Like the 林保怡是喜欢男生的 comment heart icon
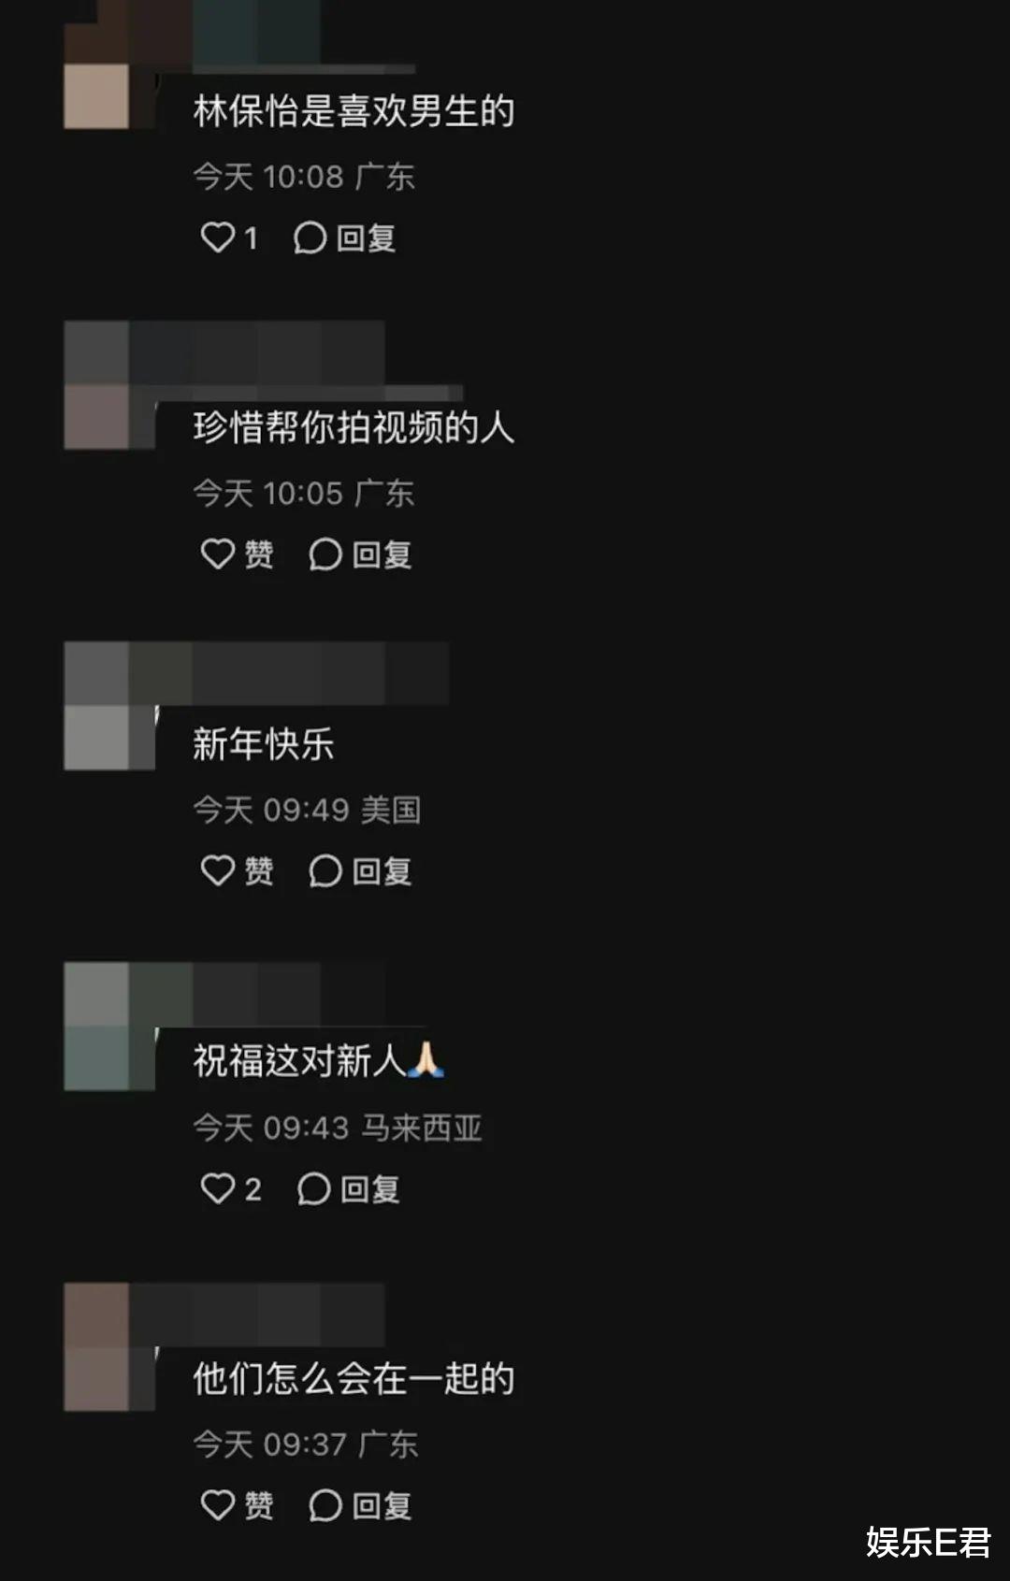The image size is (1010, 1581). pos(218,237)
